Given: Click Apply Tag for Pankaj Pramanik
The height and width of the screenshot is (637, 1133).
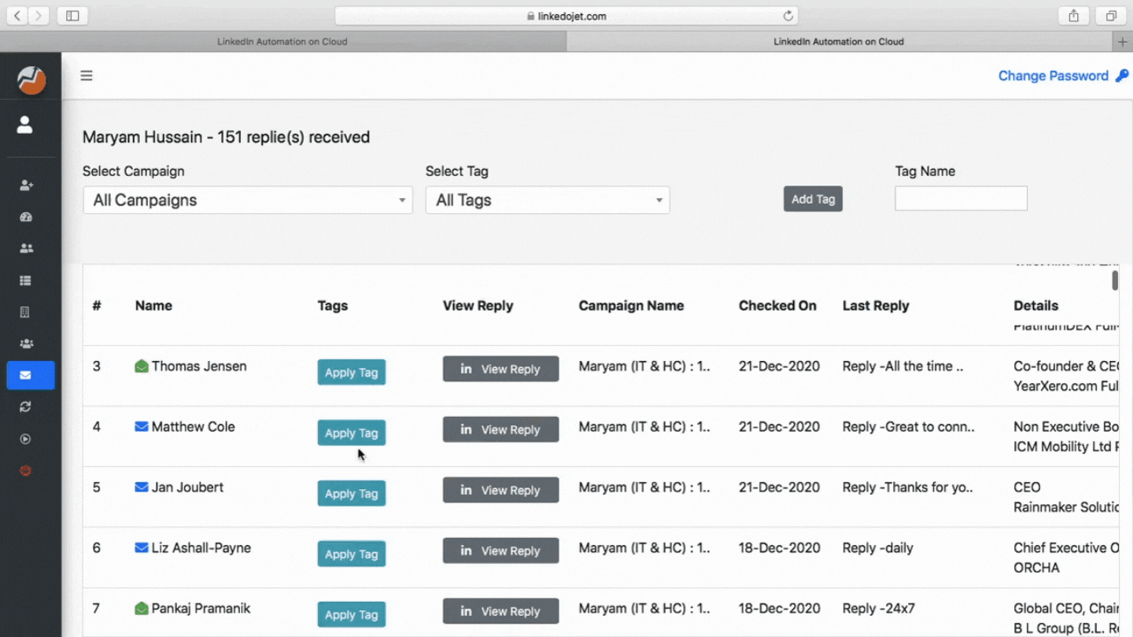Looking at the screenshot, I should (352, 614).
